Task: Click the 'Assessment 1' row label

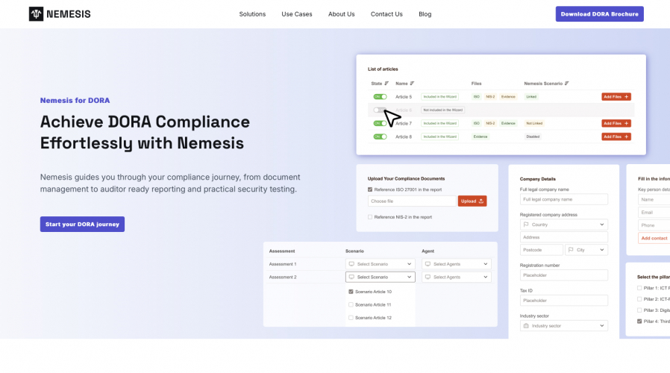Action: pos(283,264)
